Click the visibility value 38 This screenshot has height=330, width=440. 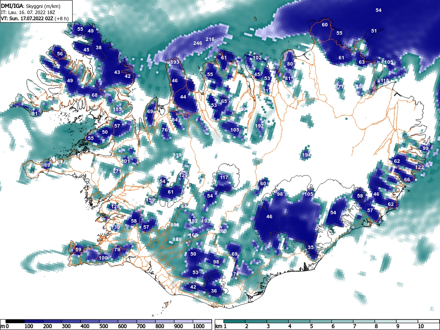click(99, 48)
